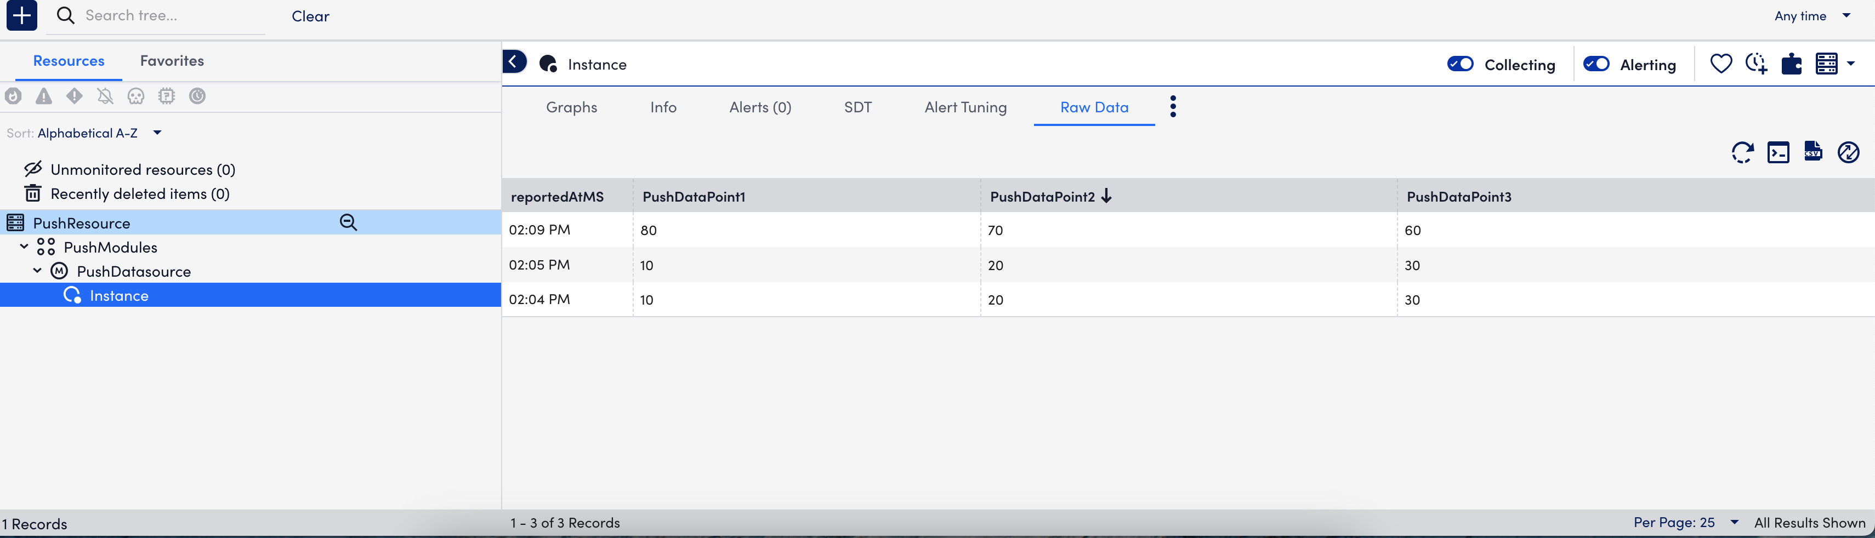Refresh the raw data table
This screenshot has height=538, width=1875.
tap(1742, 153)
